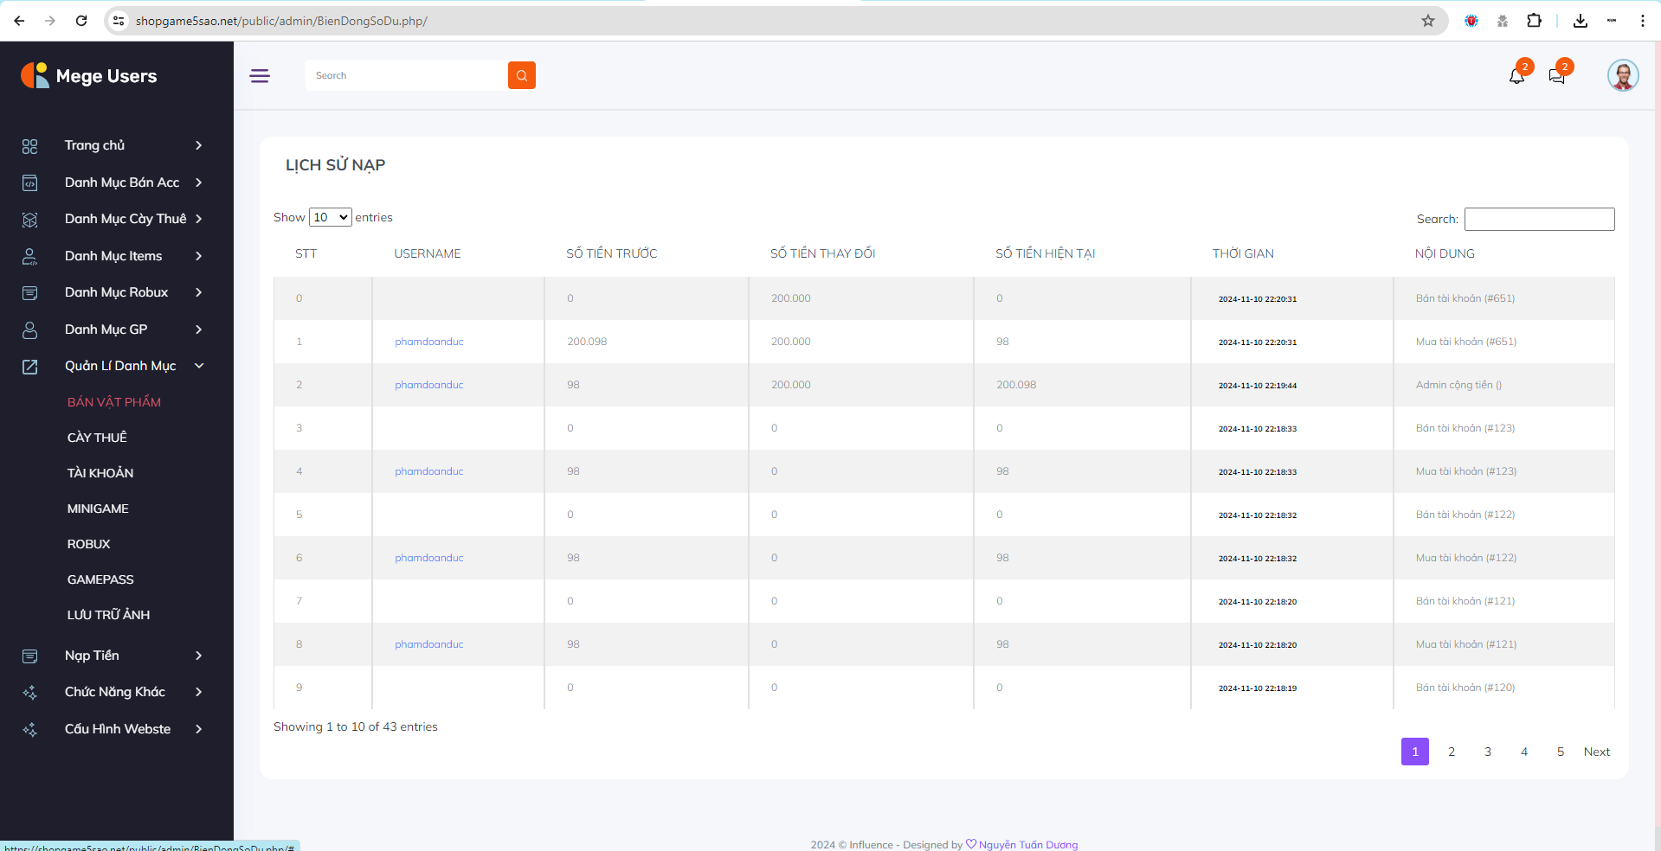Click the Next pagination button

coord(1596,752)
